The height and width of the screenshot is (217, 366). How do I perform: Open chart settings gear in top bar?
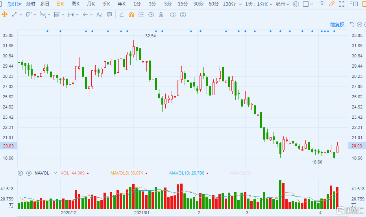pyautogui.click(x=296, y=4)
